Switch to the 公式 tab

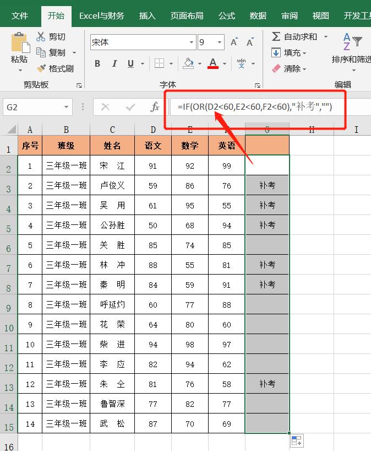point(227,15)
